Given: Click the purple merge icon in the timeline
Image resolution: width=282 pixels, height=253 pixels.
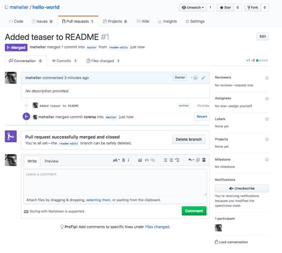Looking at the screenshot, I should coord(26,116).
